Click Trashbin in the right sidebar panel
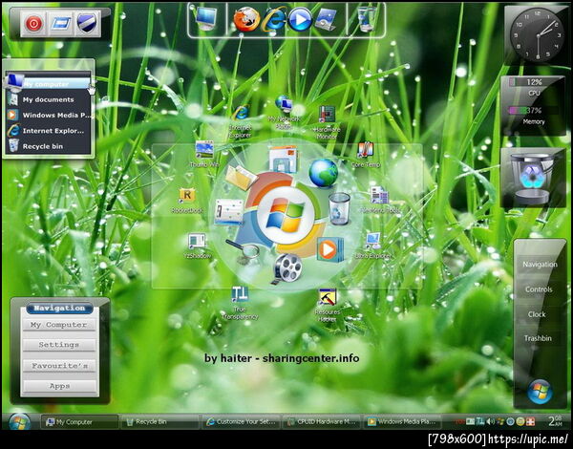The image size is (573, 449). tap(538, 338)
